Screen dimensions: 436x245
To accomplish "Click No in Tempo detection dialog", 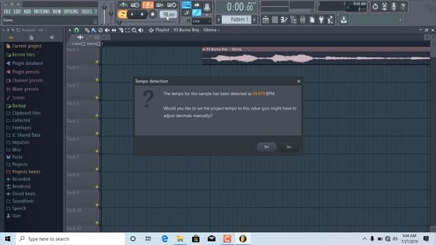I will 289,147.
